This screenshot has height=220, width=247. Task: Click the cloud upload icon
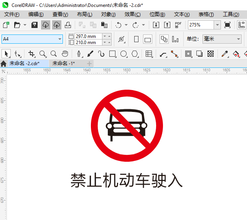(57, 25)
